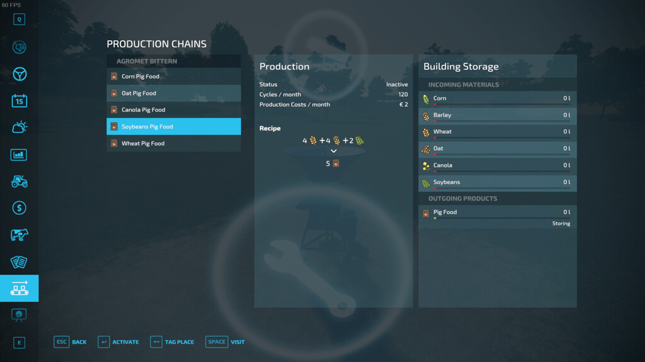Click the SPACE key icon

[217, 342]
